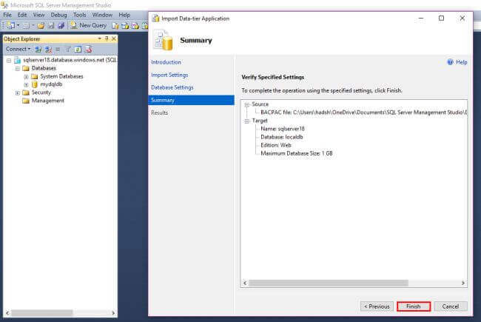The image size is (481, 322).
Task: Click the Connect Object Explorer icon
Action: (x=38, y=49)
